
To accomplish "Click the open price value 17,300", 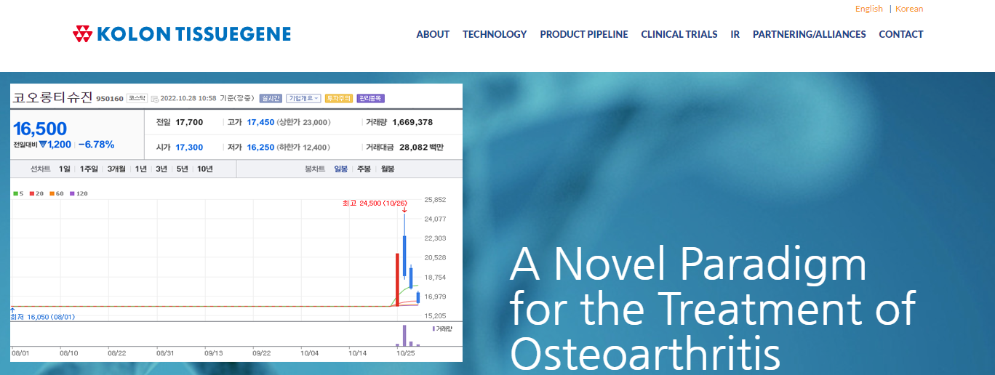I will 189,147.
